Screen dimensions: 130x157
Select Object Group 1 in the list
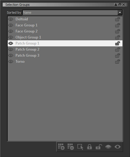tap(65, 37)
